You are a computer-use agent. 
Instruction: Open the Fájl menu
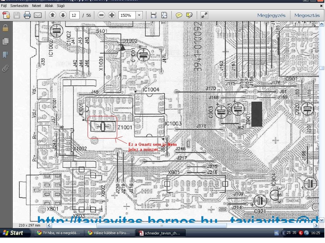click(4, 6)
